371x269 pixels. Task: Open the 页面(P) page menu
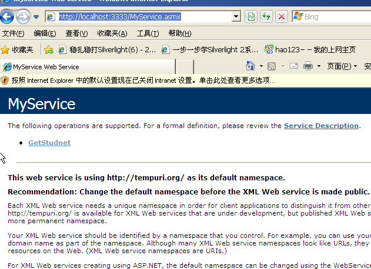click(x=342, y=66)
